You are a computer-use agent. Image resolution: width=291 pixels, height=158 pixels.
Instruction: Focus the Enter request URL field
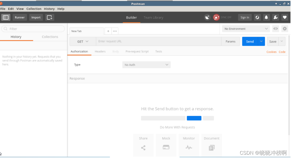click(159, 41)
